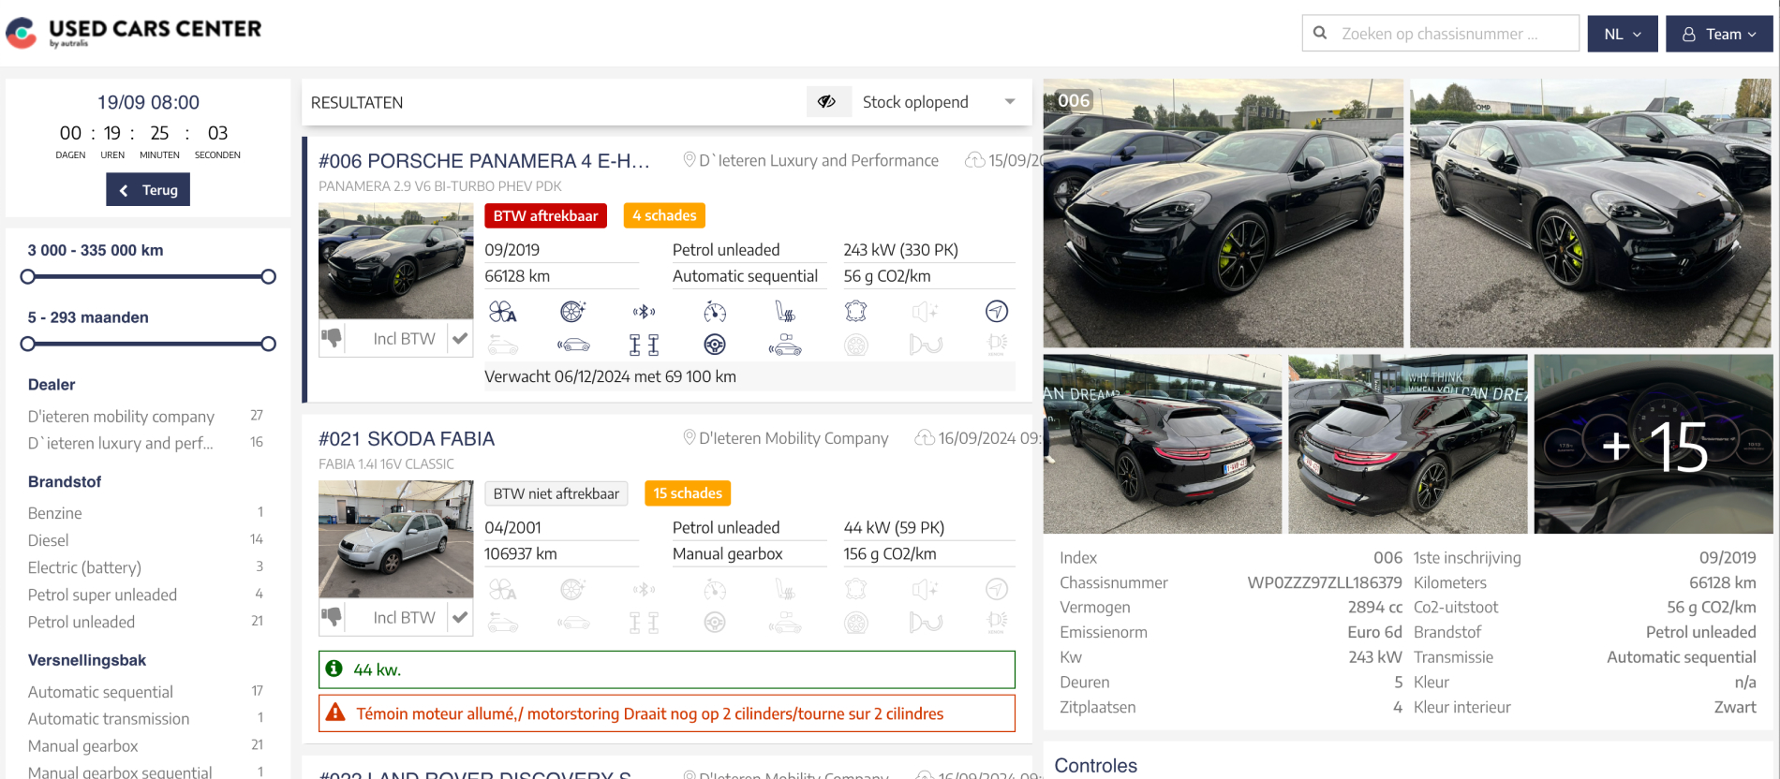Screen dimensions: 1780x779
Task: Select parking camera icon on Porsche listing
Action: pos(785,345)
